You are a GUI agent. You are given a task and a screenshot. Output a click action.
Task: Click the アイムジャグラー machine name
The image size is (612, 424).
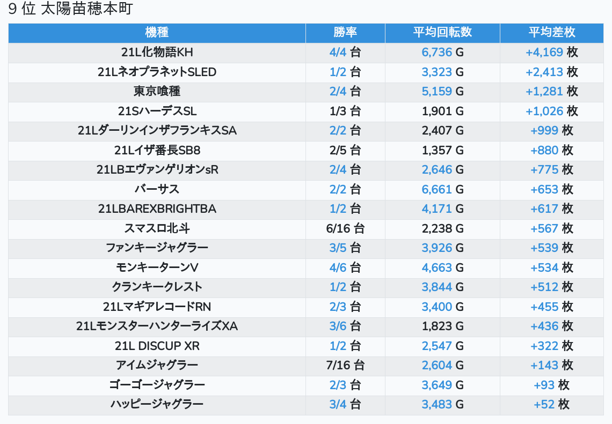[157, 365]
